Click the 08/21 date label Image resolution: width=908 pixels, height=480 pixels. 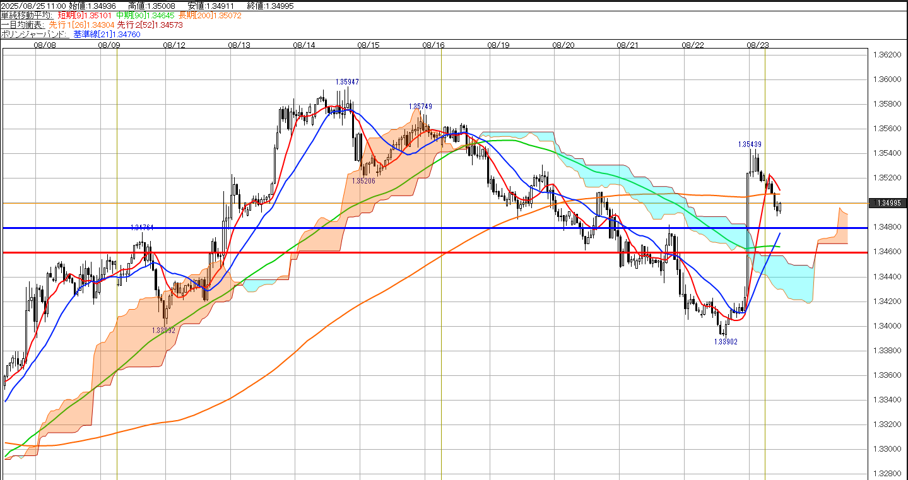tap(628, 45)
